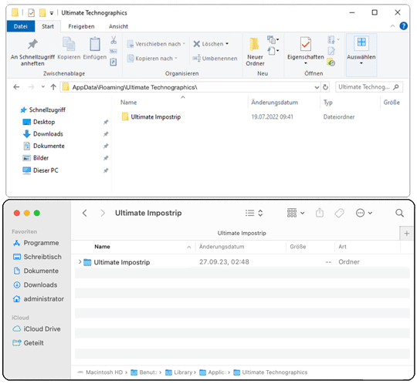Open recent locations dropdown in Explorer

(x=43, y=87)
